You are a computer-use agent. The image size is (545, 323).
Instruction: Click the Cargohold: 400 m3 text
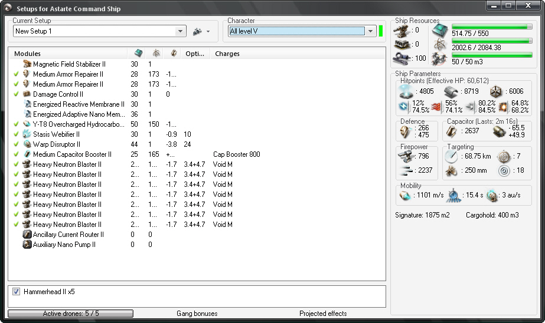click(x=492, y=215)
